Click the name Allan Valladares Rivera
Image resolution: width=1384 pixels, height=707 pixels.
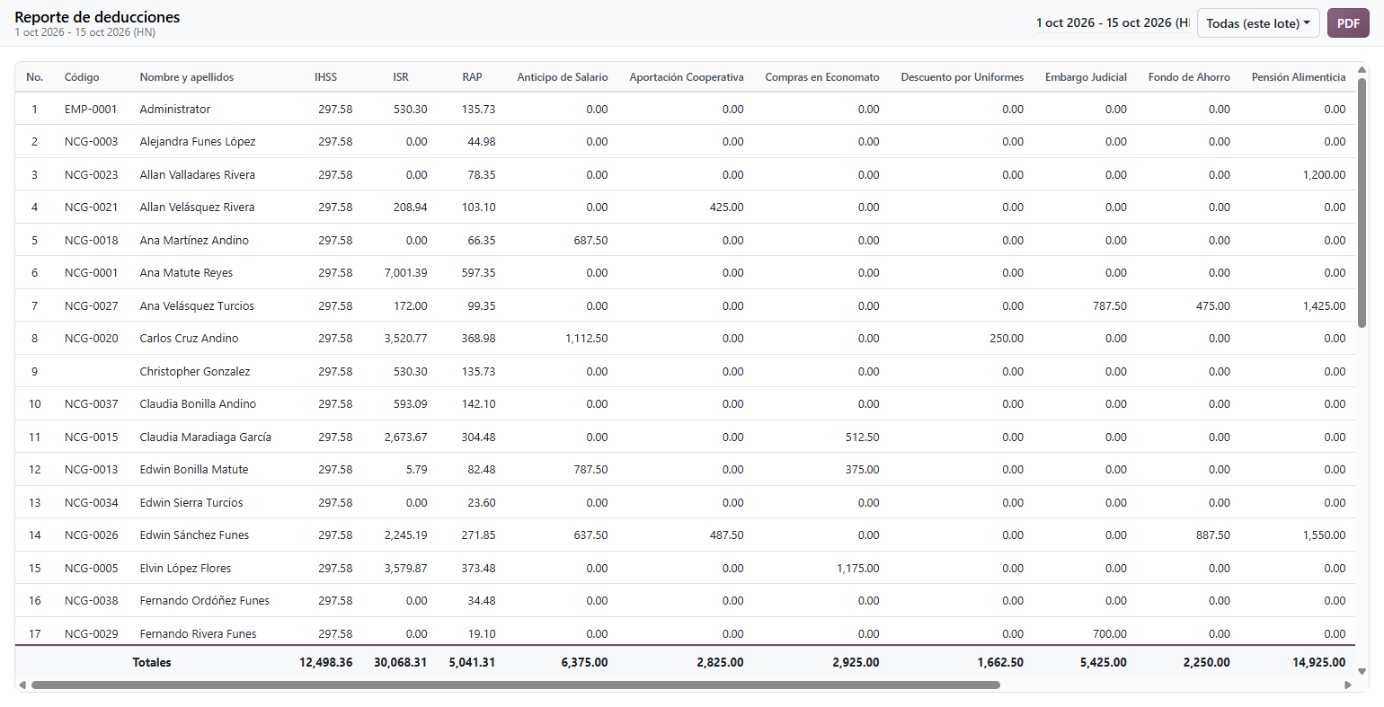(x=198, y=174)
